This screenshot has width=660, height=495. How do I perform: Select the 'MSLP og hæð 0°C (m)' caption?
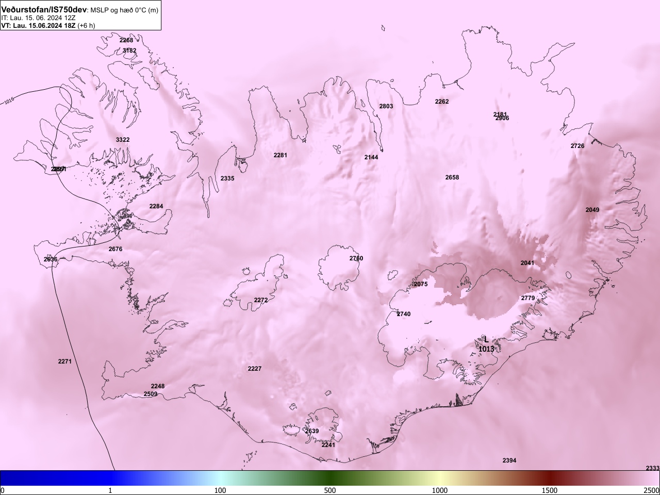pos(125,10)
